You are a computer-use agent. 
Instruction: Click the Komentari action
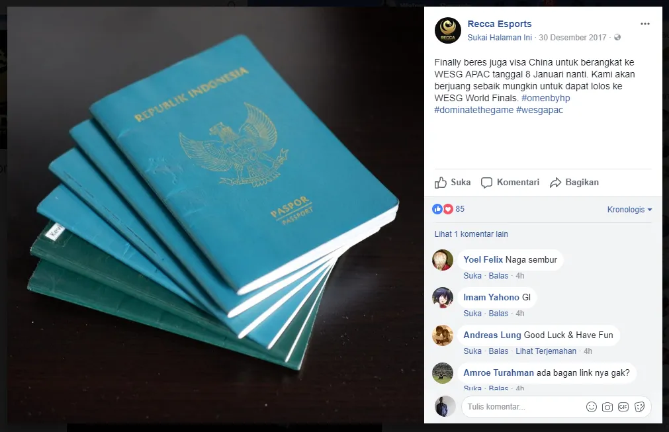coord(510,183)
